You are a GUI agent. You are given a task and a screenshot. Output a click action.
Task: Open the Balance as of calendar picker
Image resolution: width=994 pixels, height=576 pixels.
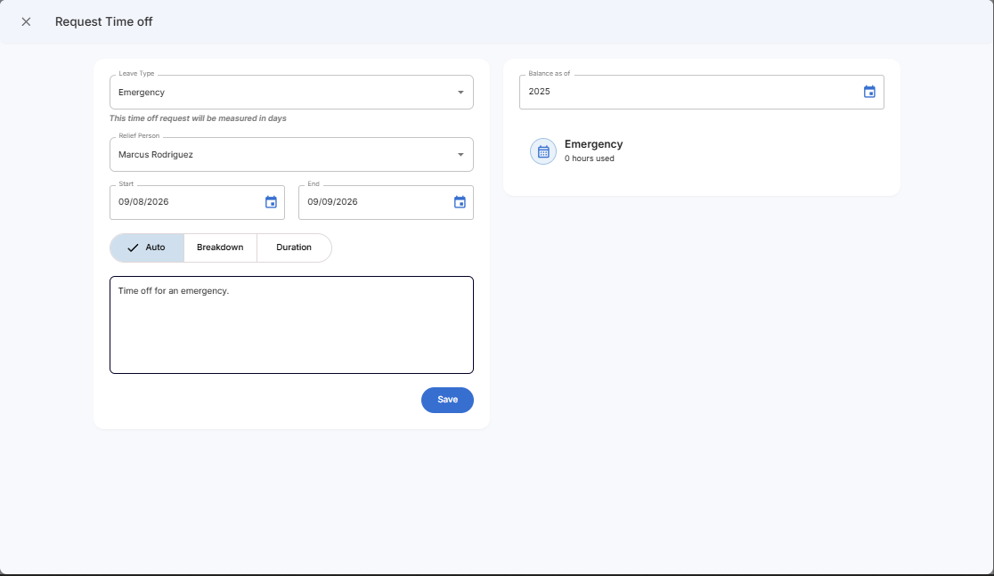(x=869, y=92)
